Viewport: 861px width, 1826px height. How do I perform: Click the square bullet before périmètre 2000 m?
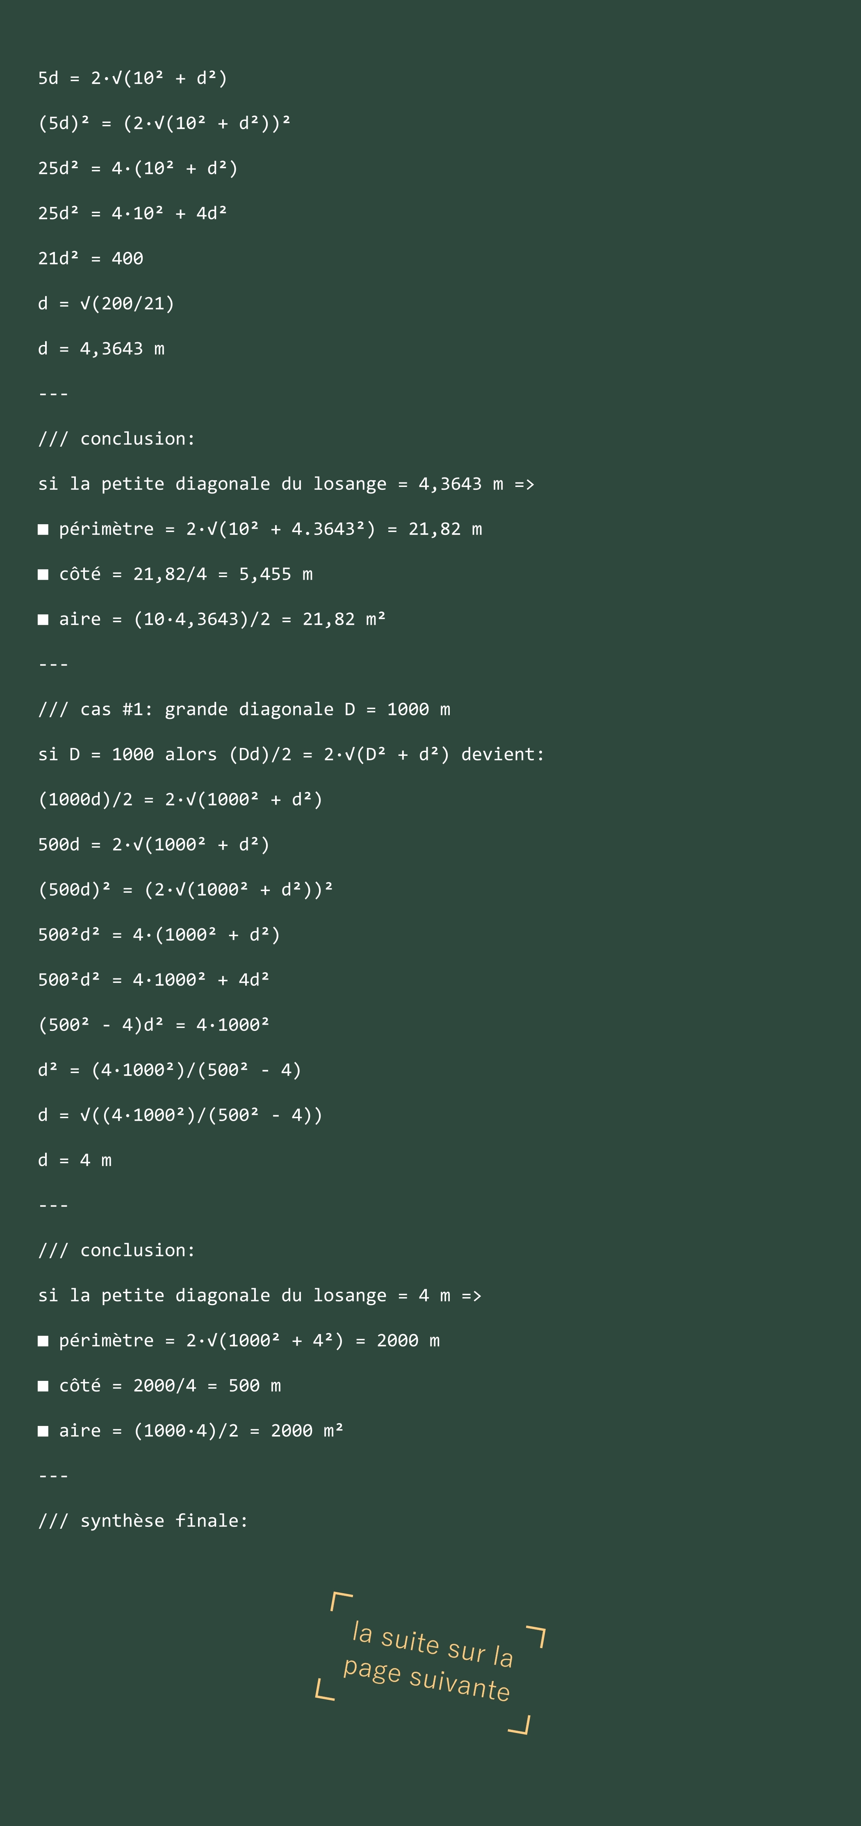pyautogui.click(x=43, y=1340)
